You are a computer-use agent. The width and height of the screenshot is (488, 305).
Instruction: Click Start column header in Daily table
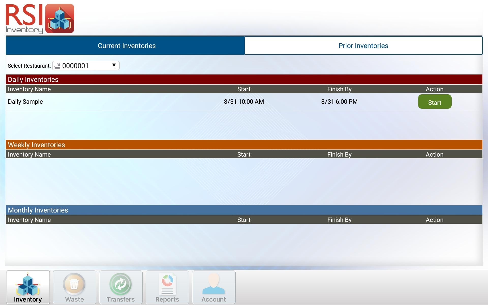click(x=244, y=89)
